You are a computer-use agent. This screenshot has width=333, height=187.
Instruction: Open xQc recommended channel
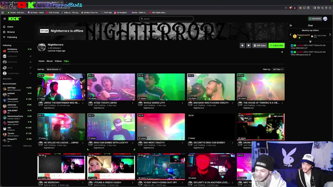pos(17,128)
